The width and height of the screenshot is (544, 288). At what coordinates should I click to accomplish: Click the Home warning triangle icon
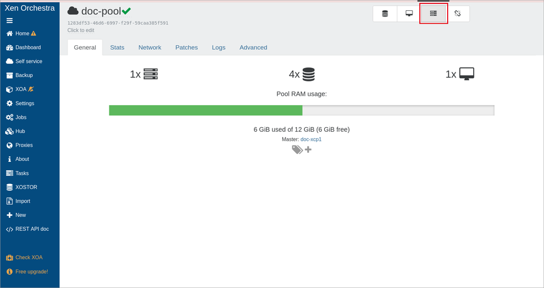click(33, 33)
